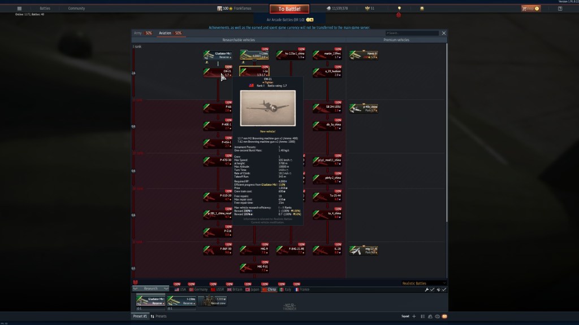Expand the Research slot panel
The image size is (579, 325).
point(150,288)
